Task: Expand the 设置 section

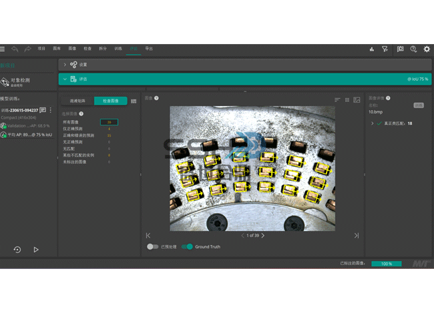Action: pos(65,65)
